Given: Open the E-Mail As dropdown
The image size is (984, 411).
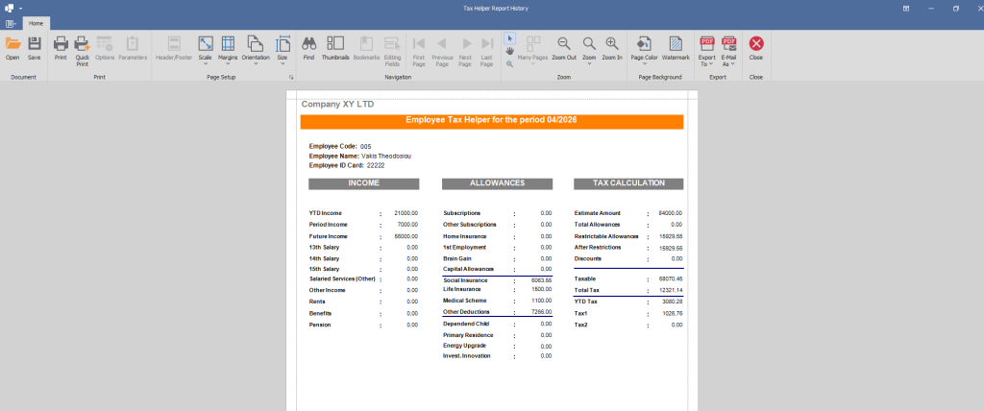Looking at the screenshot, I should tap(728, 51).
